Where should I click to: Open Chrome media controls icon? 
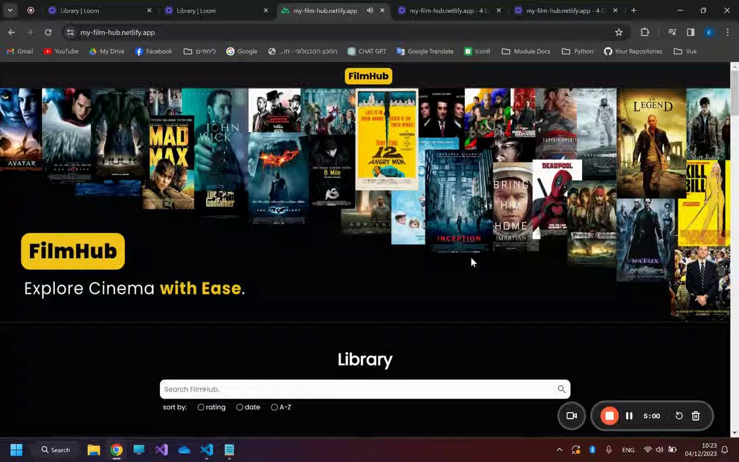click(x=672, y=32)
